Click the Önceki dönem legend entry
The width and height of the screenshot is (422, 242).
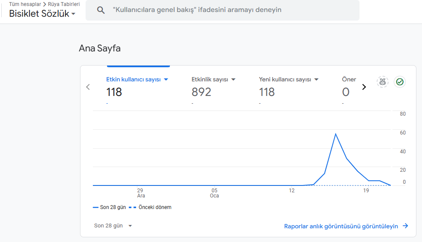(150, 207)
